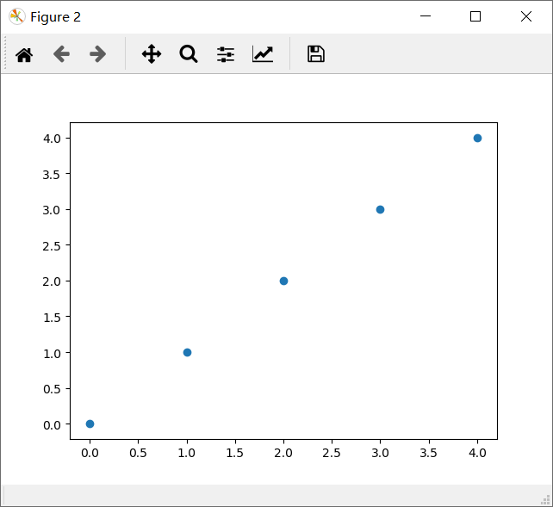553x507 pixels.
Task: Click the Figure 2 window title text
Action: [55, 17]
